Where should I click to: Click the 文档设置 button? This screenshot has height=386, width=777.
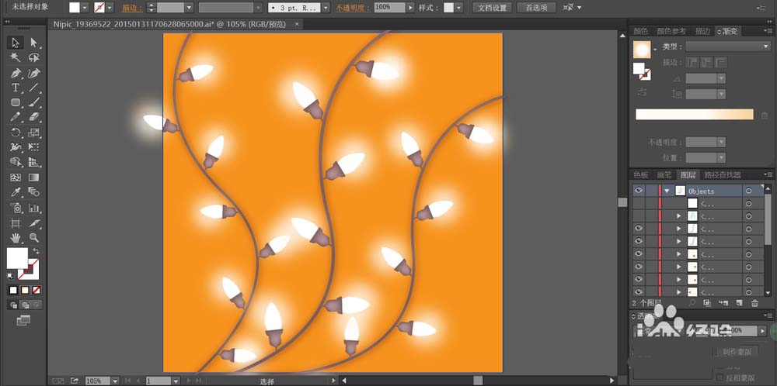tap(492, 8)
